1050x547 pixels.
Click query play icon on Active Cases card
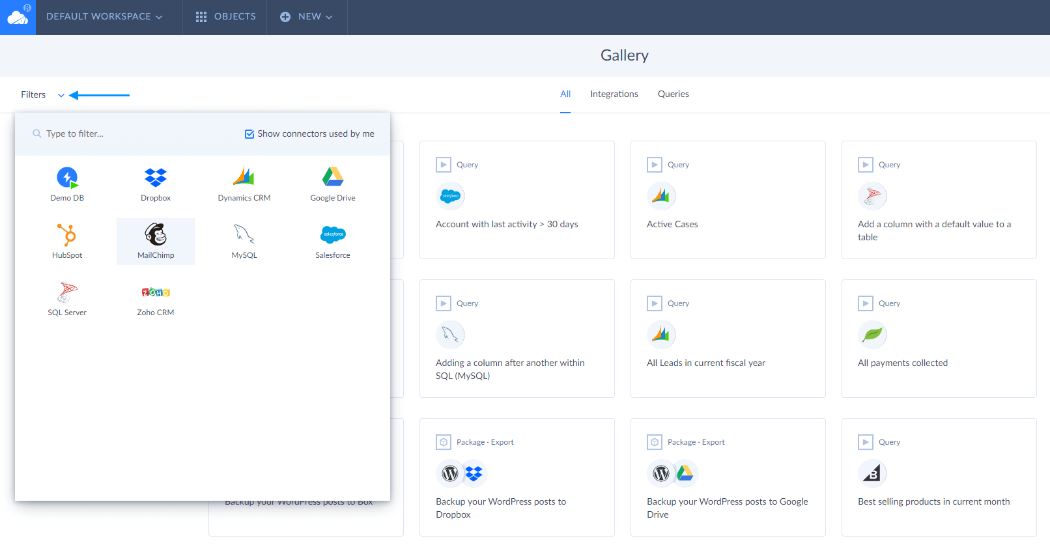coord(655,165)
